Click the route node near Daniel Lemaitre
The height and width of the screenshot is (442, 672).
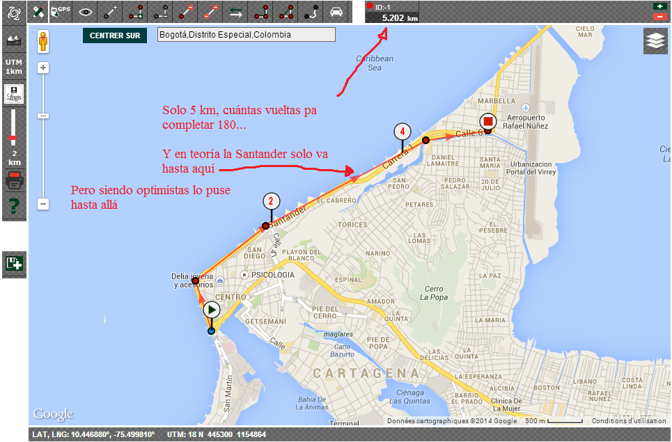[x=425, y=140]
